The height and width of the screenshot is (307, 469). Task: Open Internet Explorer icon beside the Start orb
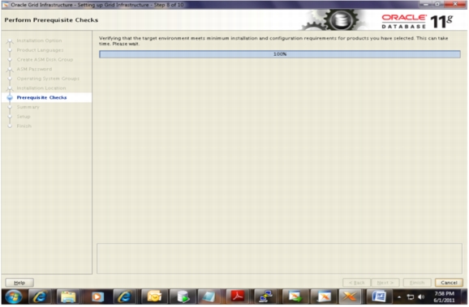(40, 297)
